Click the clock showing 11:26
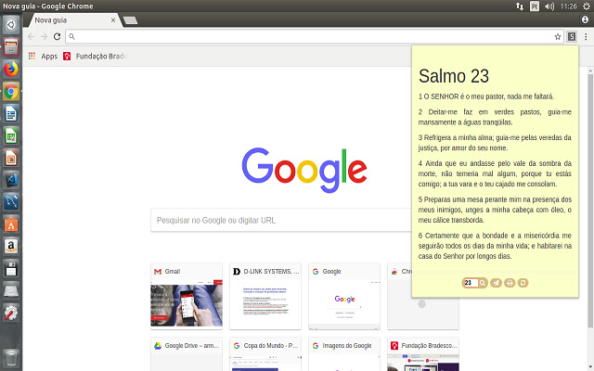594x371 pixels. point(568,6)
